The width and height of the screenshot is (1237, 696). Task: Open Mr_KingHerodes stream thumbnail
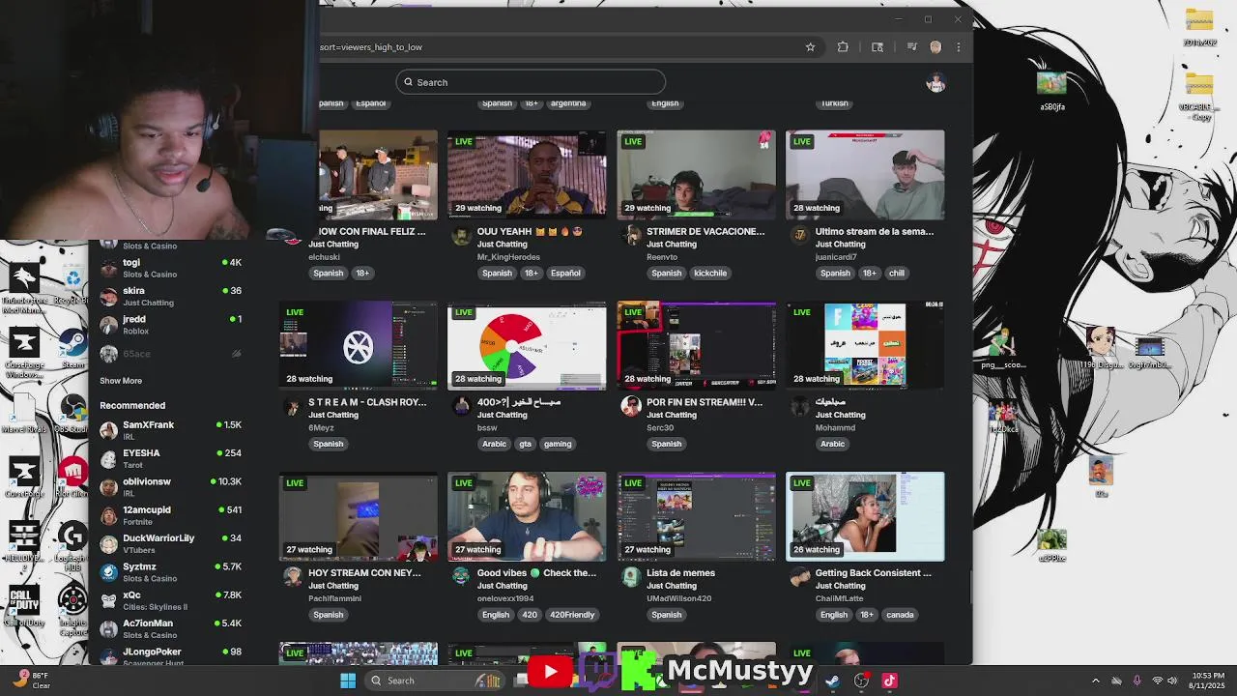coord(527,174)
